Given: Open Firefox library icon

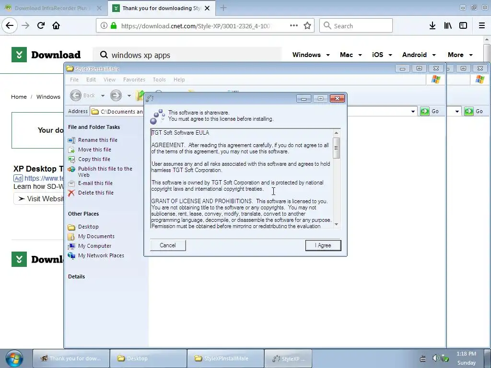Looking at the screenshot, I should pyautogui.click(x=448, y=26).
